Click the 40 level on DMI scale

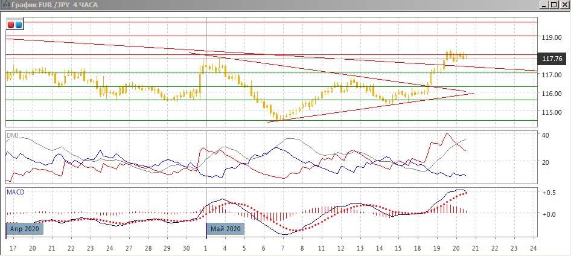[546, 135]
